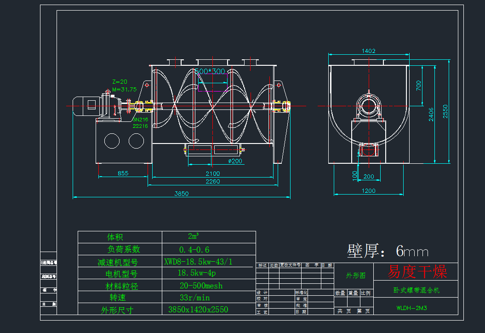Pick the 855 base width dimension
This screenshot has height=333, width=485.
[123, 173]
